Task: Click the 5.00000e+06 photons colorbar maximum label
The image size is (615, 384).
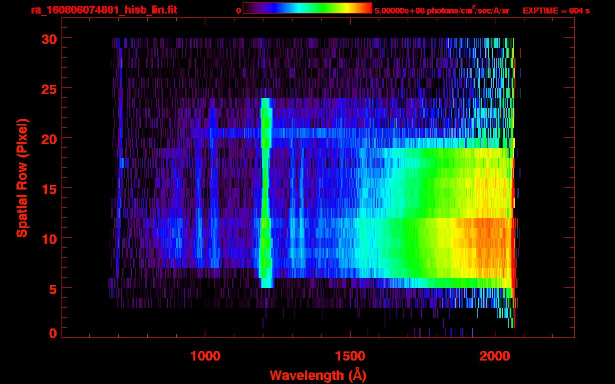Action: [x=442, y=10]
